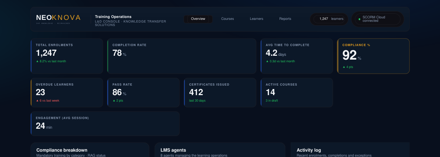Click the SCORM Cloud connected status pill
The height and width of the screenshot is (157, 440).
(x=377, y=19)
